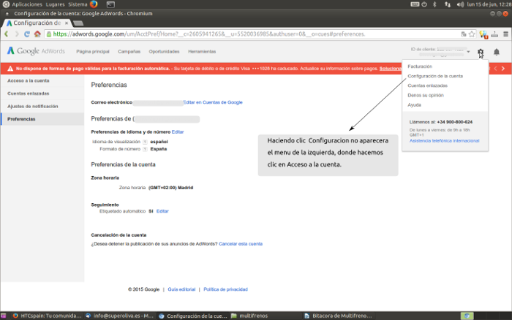The height and width of the screenshot is (320, 512).
Task: Click the translate icon in the address bar
Action: (x=463, y=34)
